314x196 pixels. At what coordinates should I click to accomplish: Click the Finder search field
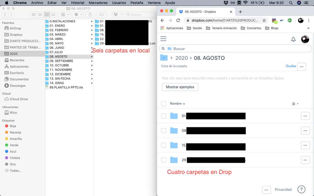coord(140,14)
